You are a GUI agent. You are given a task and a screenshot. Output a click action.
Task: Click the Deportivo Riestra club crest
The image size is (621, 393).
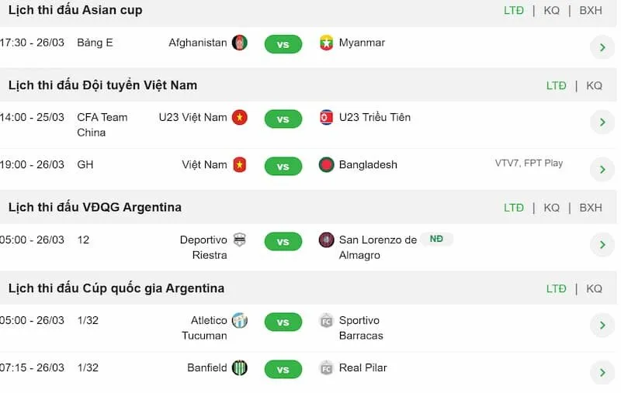pos(240,240)
